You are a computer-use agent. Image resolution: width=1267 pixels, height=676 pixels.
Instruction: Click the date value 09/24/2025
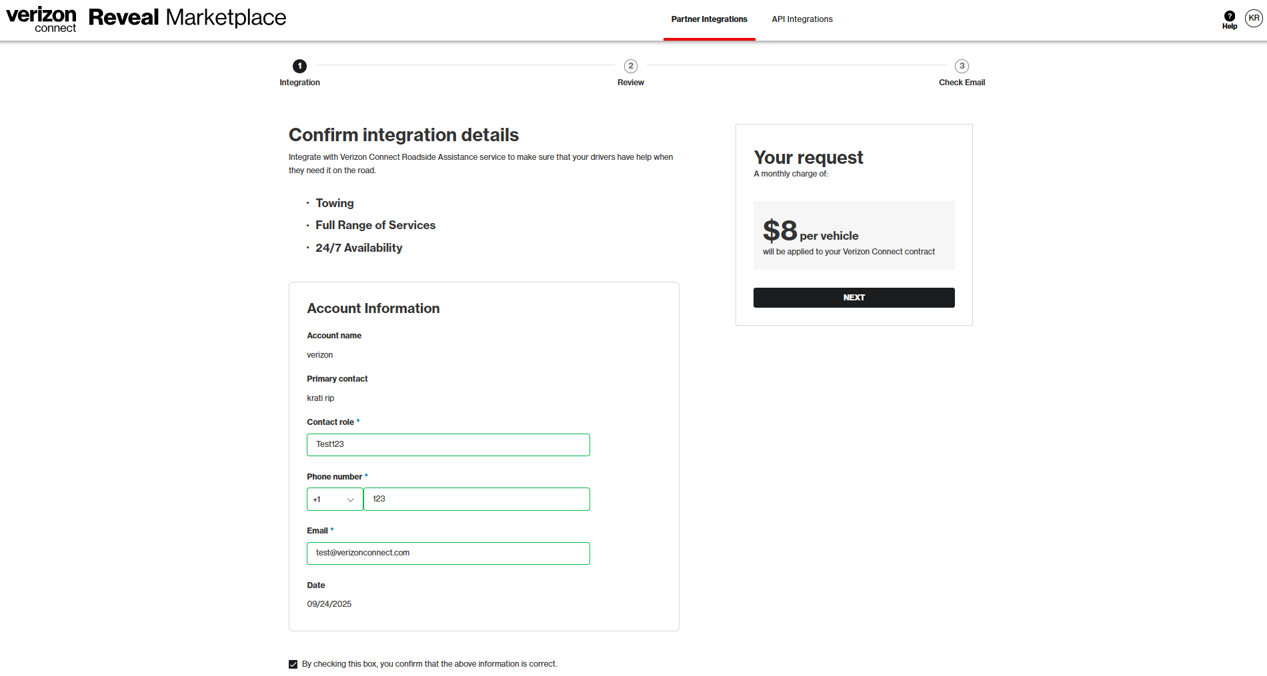(x=329, y=604)
